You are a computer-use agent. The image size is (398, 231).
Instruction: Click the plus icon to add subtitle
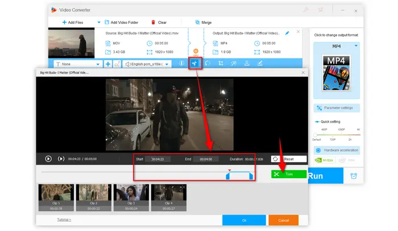(x=108, y=64)
